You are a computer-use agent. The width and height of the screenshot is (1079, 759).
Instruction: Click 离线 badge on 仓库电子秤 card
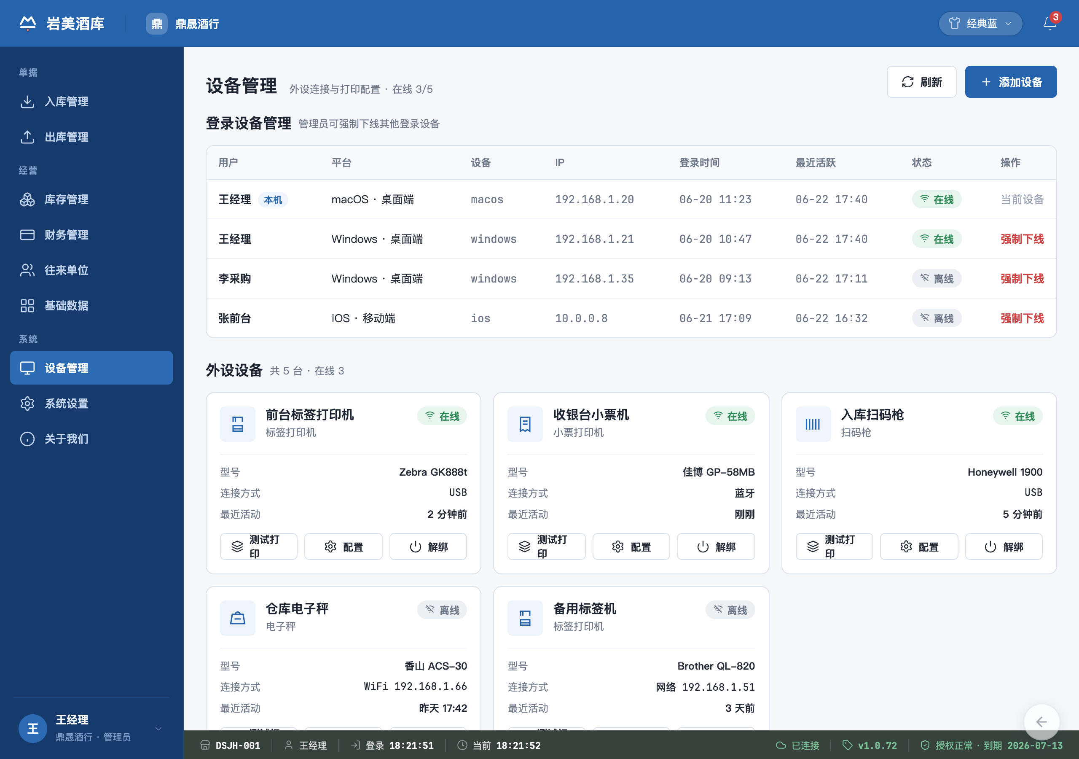(442, 610)
